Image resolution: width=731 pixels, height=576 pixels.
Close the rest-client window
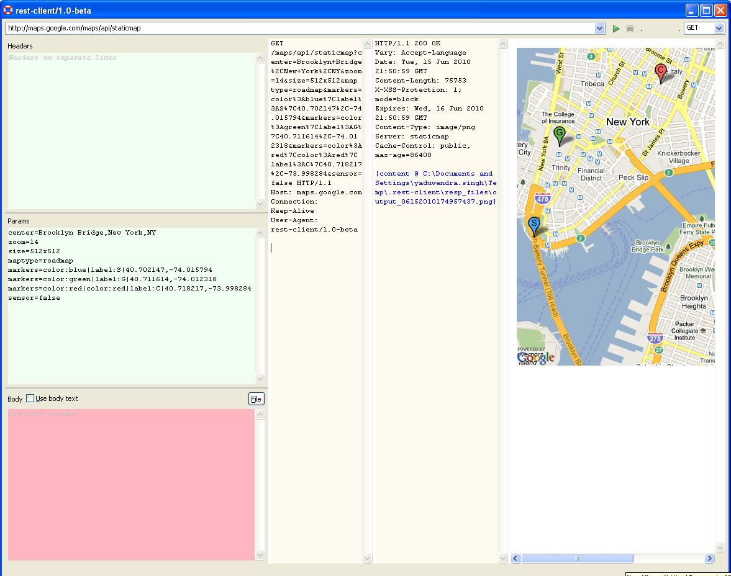tap(720, 10)
